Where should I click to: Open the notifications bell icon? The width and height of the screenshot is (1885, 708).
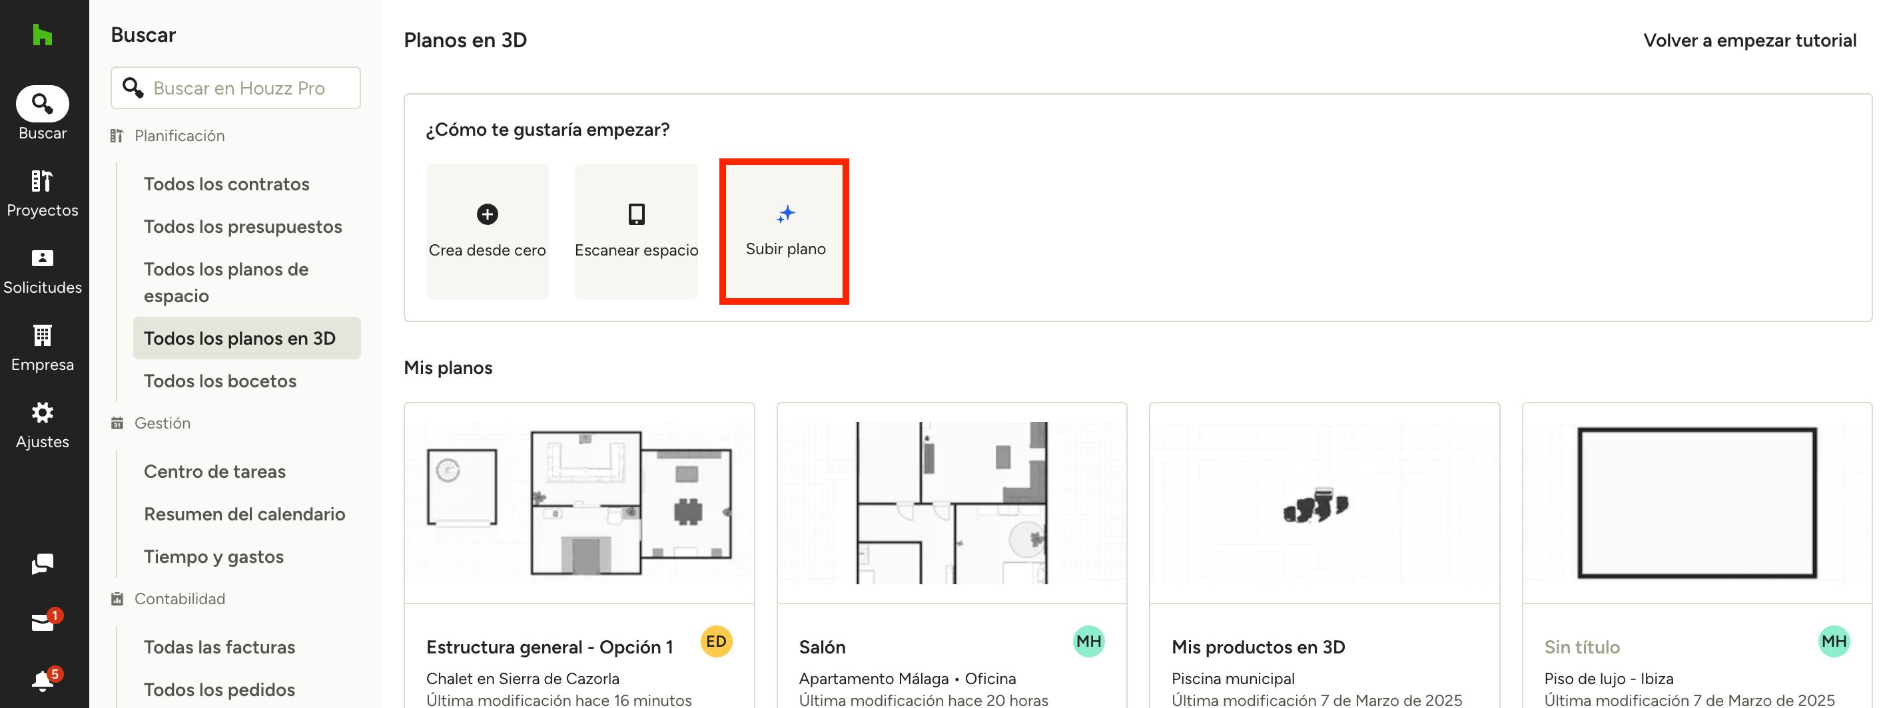pyautogui.click(x=43, y=680)
